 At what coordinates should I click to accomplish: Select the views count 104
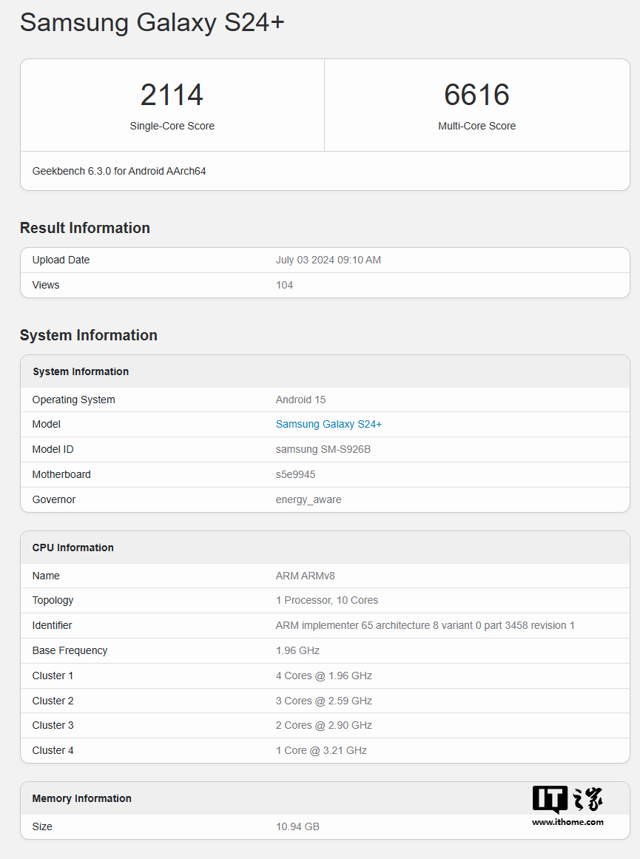pos(284,285)
